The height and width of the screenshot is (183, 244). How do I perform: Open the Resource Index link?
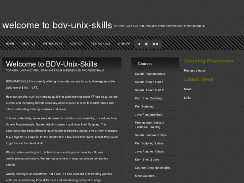(x=195, y=71)
